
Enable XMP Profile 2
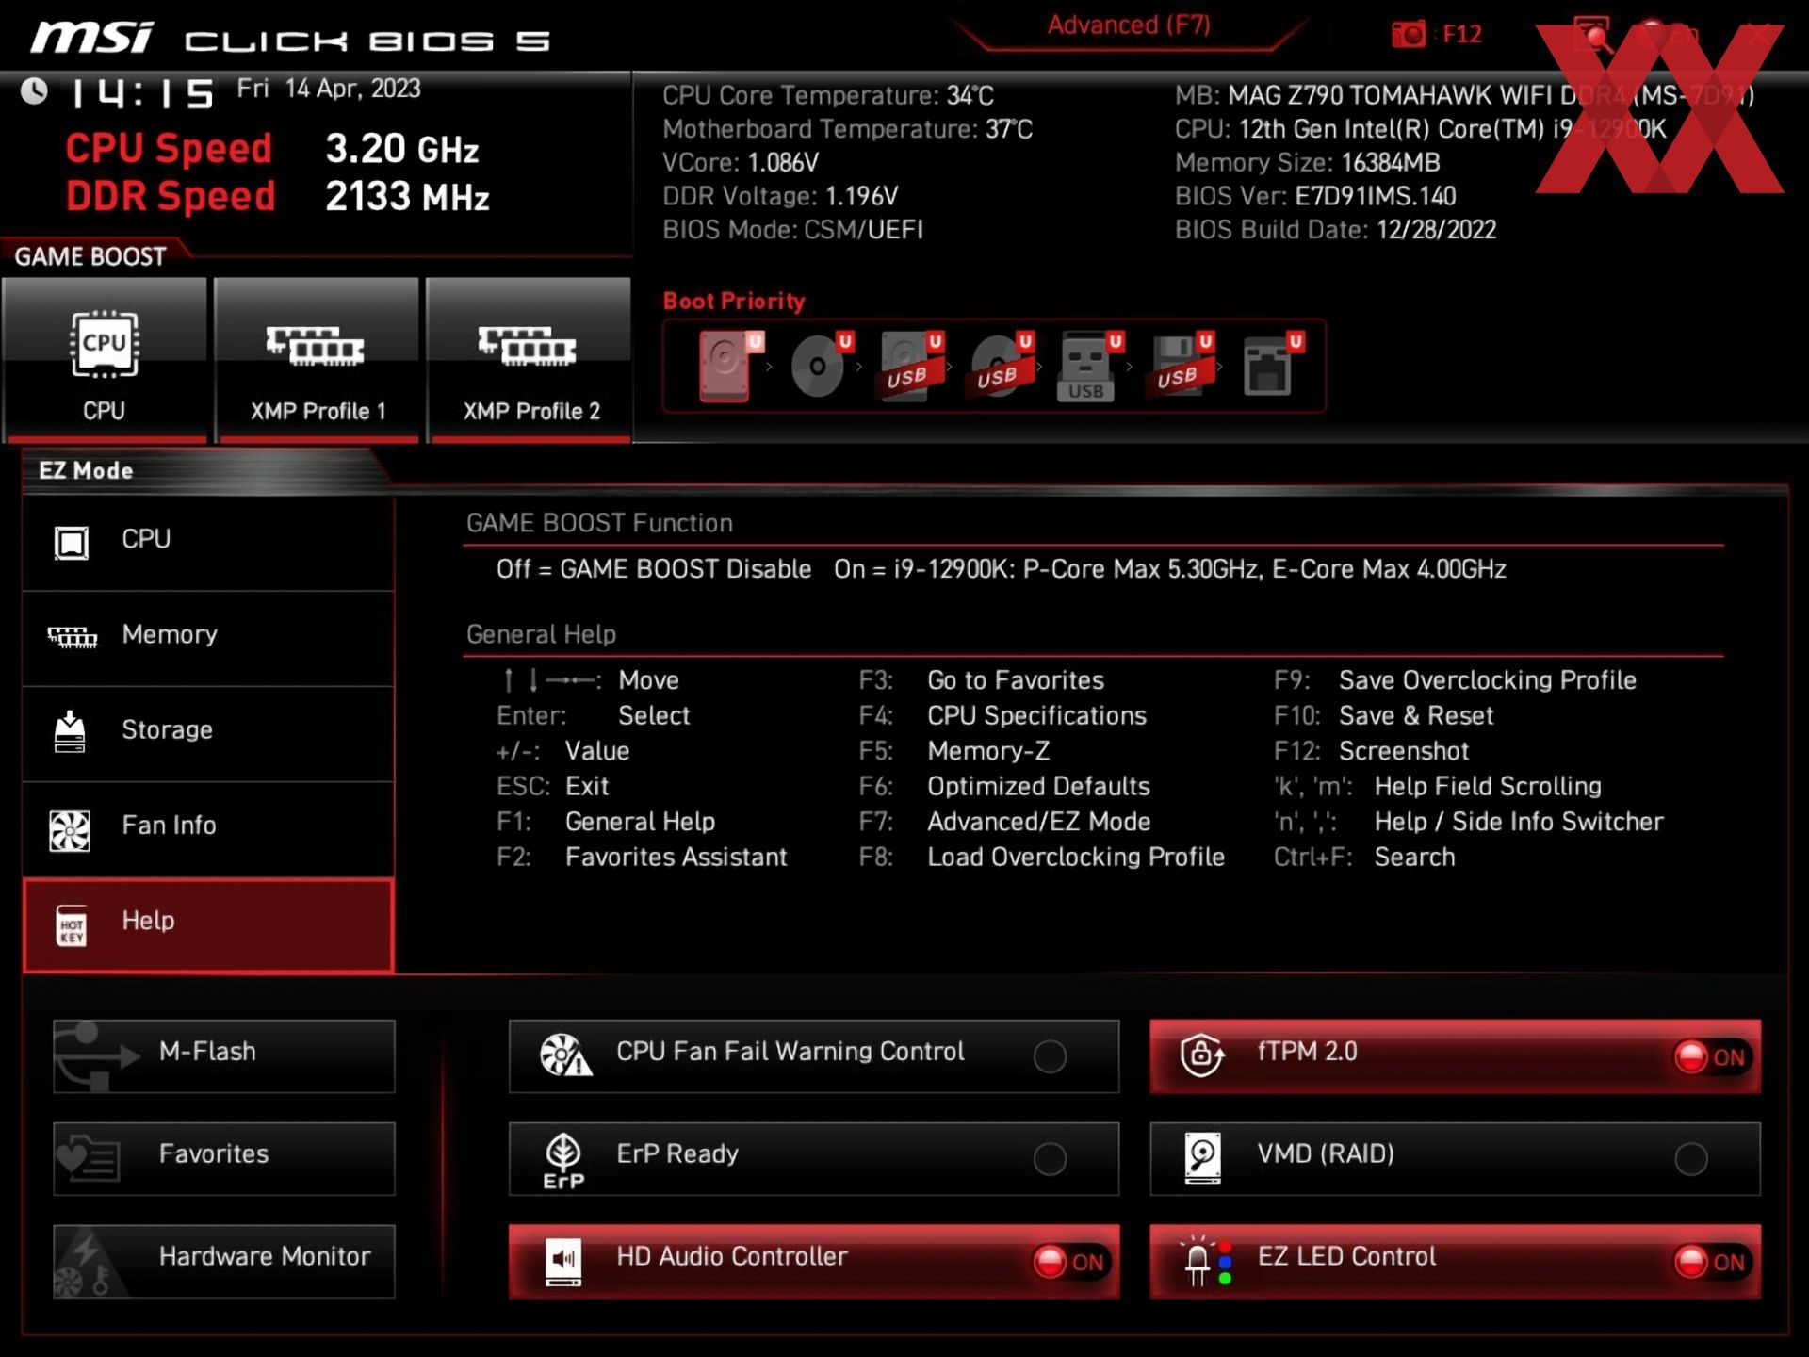(529, 358)
